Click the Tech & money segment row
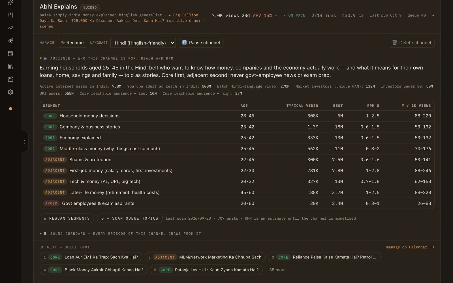This screenshot has height=283, width=453. 237,181
